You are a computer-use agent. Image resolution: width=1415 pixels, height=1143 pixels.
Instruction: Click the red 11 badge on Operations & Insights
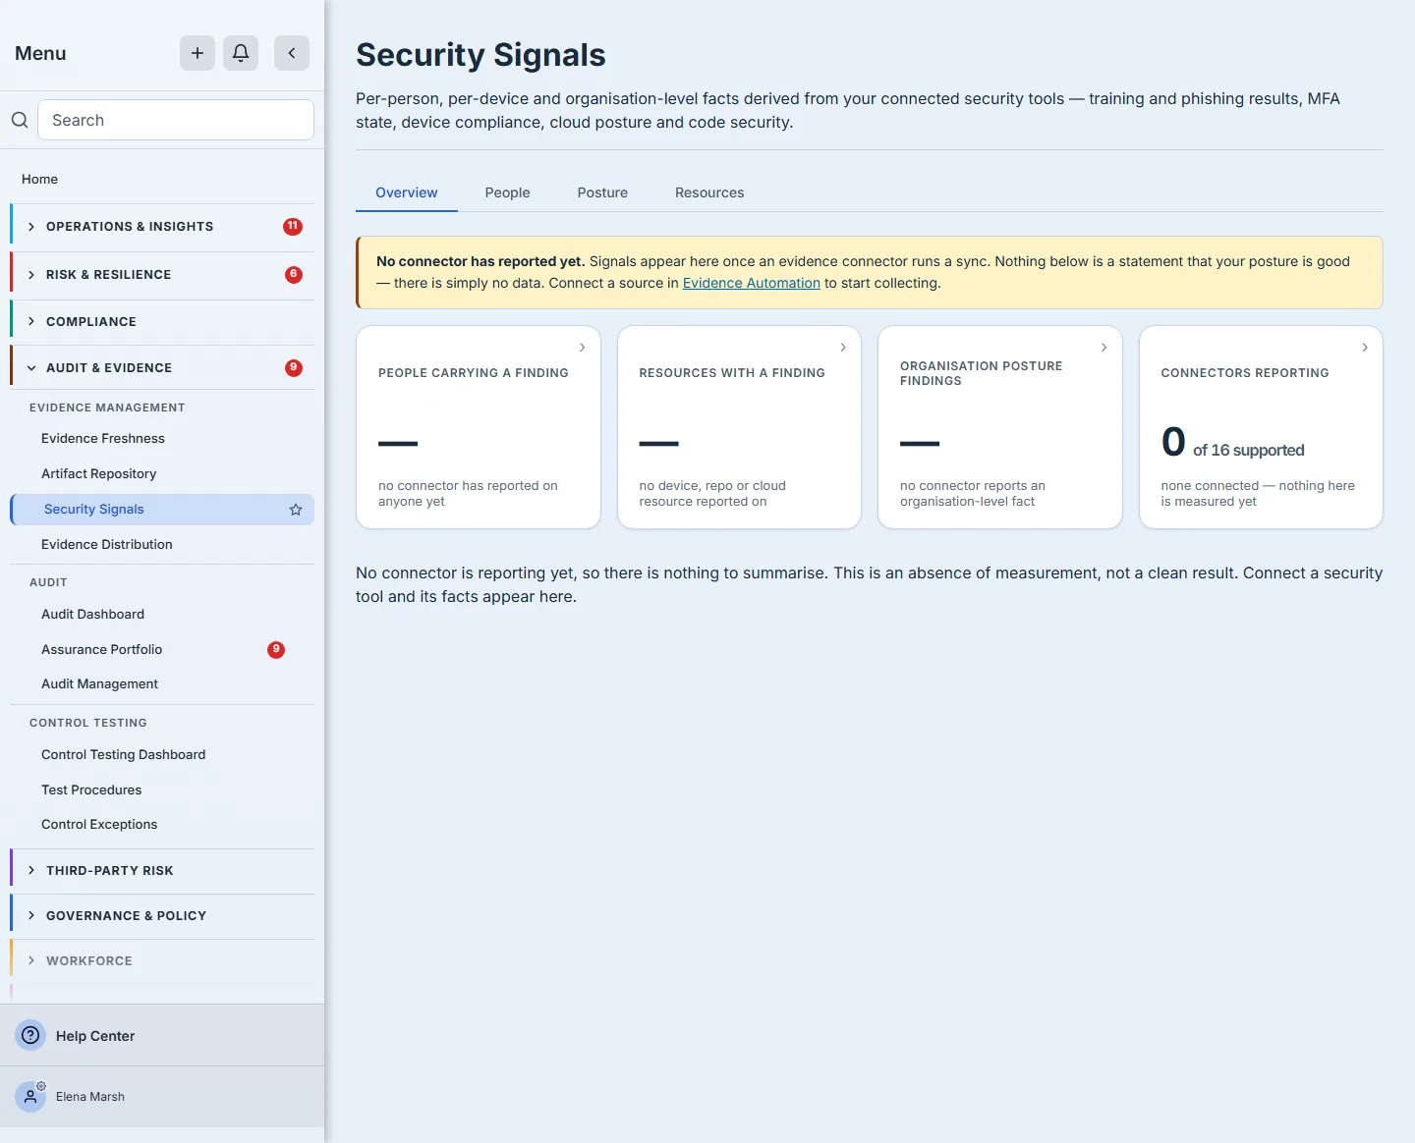click(x=293, y=226)
